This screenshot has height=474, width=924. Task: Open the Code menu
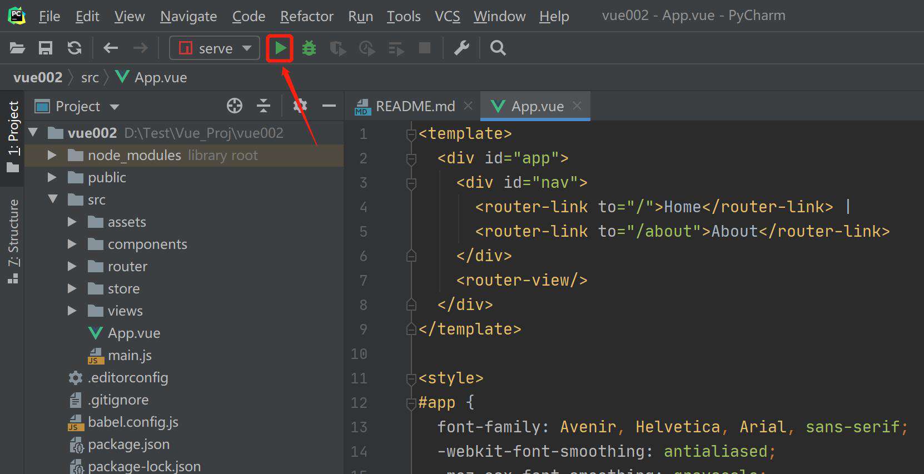click(249, 16)
